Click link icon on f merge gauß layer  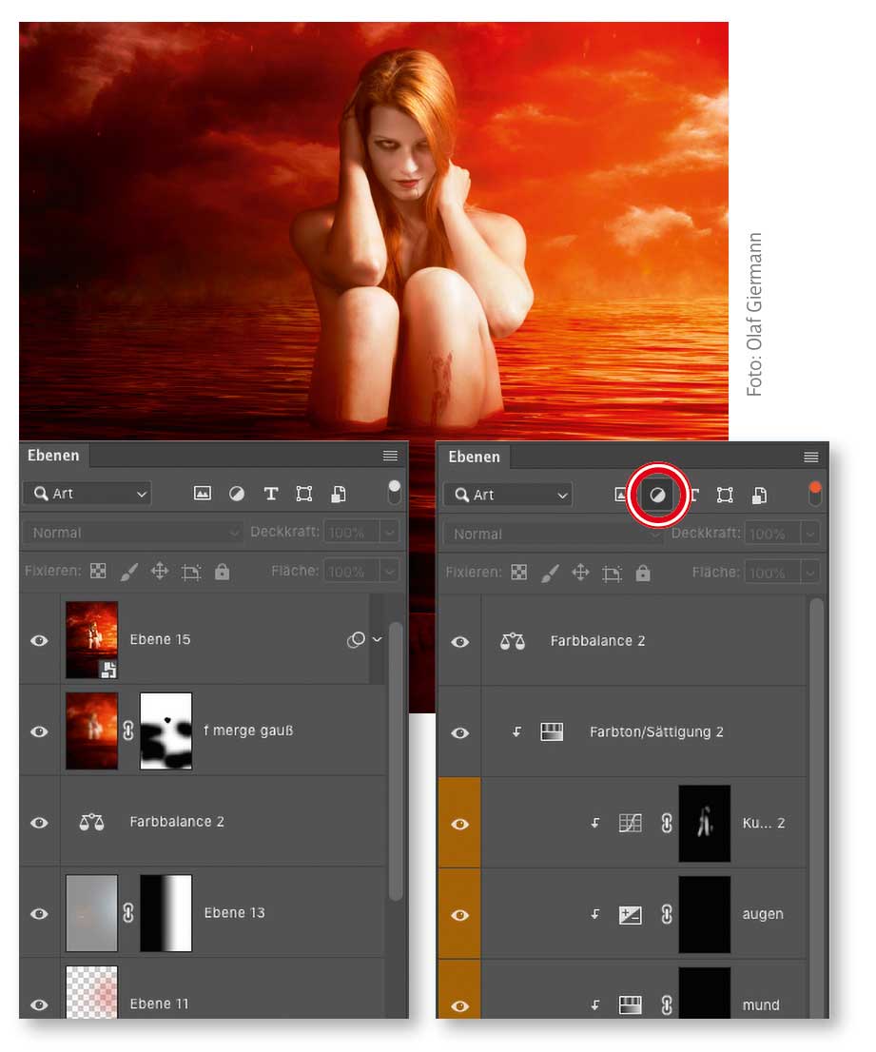click(128, 731)
